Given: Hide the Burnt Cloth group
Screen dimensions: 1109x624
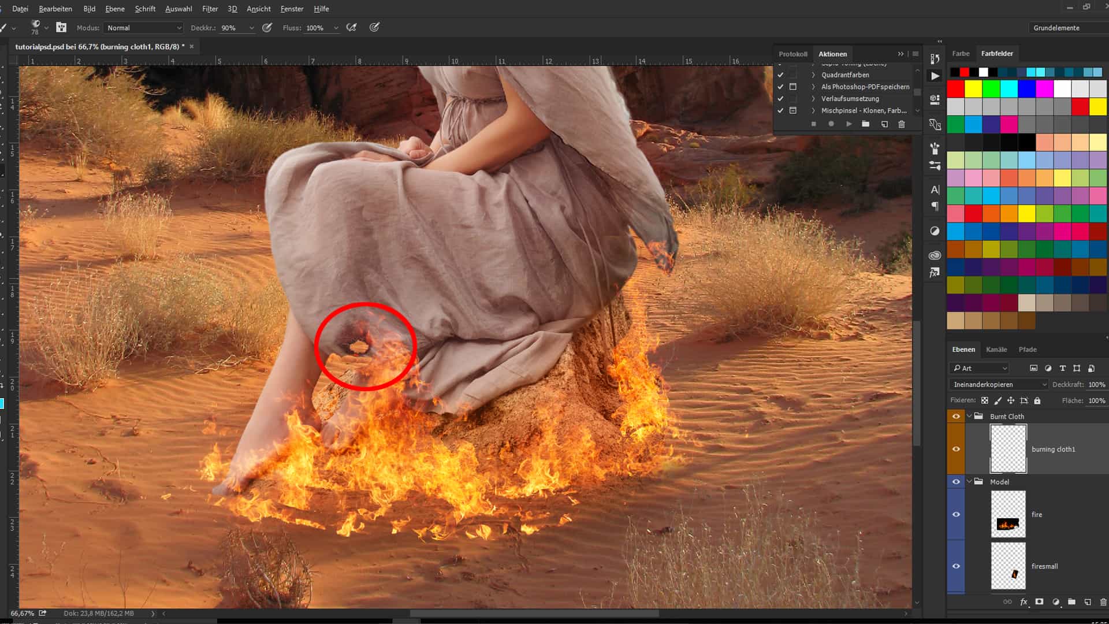Looking at the screenshot, I should pos(956,416).
